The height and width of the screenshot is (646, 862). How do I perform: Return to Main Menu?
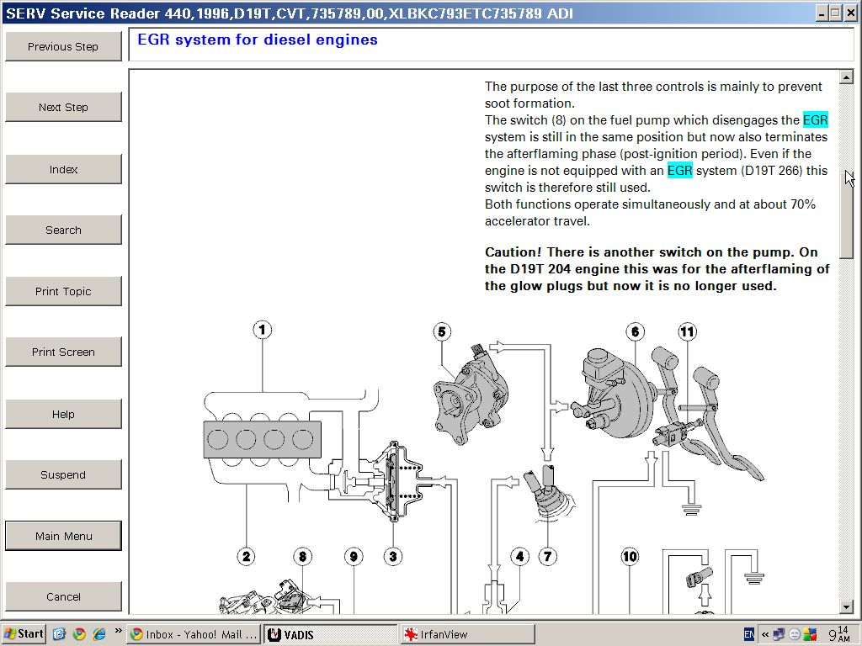click(x=63, y=536)
